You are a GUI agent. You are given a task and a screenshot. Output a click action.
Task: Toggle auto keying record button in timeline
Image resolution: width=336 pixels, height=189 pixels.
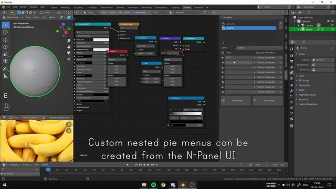[x=128, y=165]
